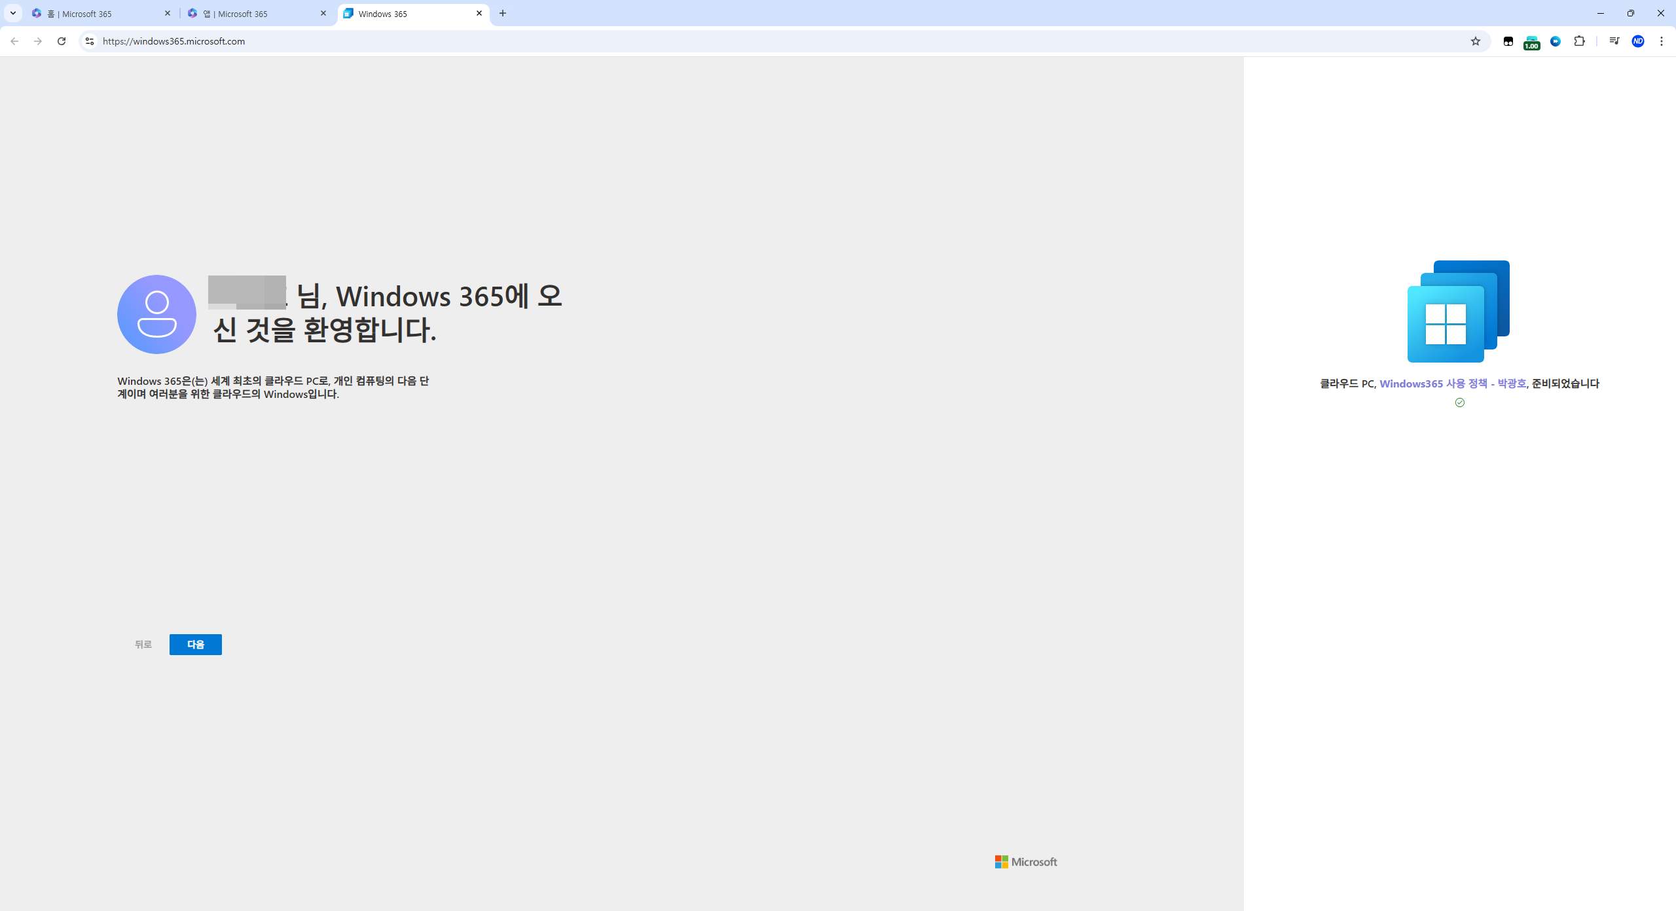Screen dimensions: 1676x911
Task: Bookmark this page with the star icon
Action: [1475, 41]
